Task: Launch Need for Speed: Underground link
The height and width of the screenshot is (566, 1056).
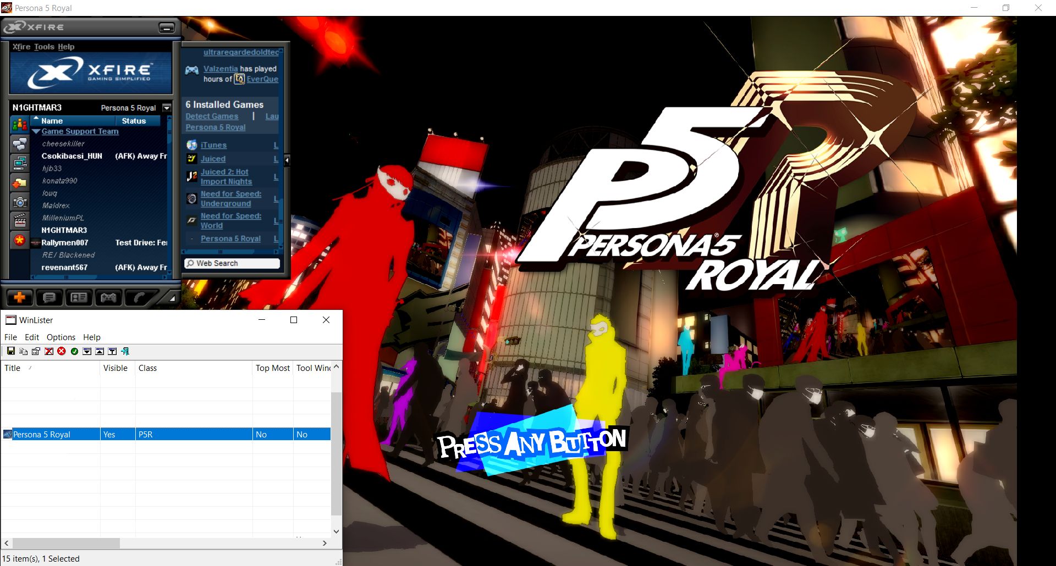Action: (230, 198)
